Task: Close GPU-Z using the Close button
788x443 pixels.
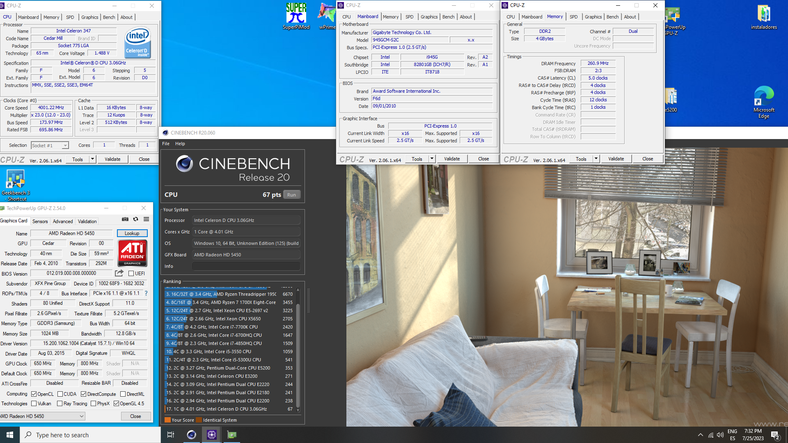Action: (136, 416)
